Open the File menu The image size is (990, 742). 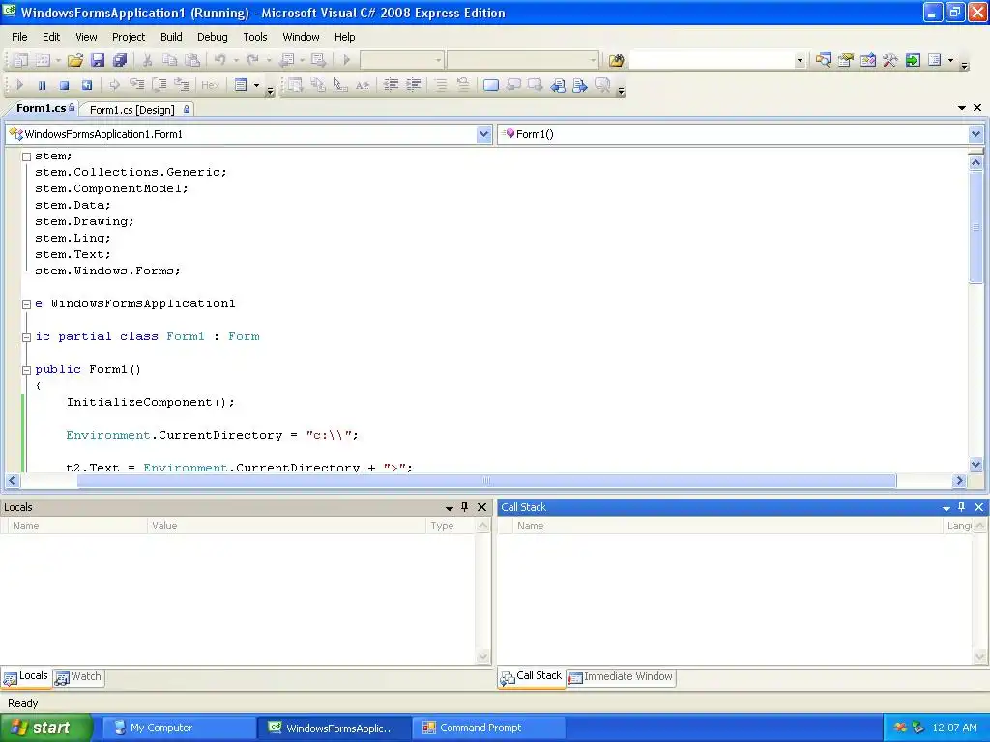point(19,37)
